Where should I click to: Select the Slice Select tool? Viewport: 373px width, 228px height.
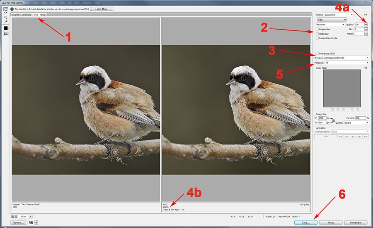(x=5, y=13)
